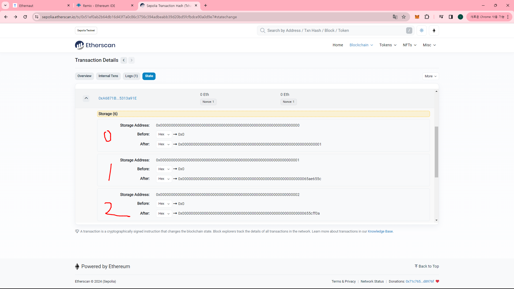Viewport: 514px width, 289px height.
Task: Click the first Nonce: 1 badge
Action: coord(208,102)
